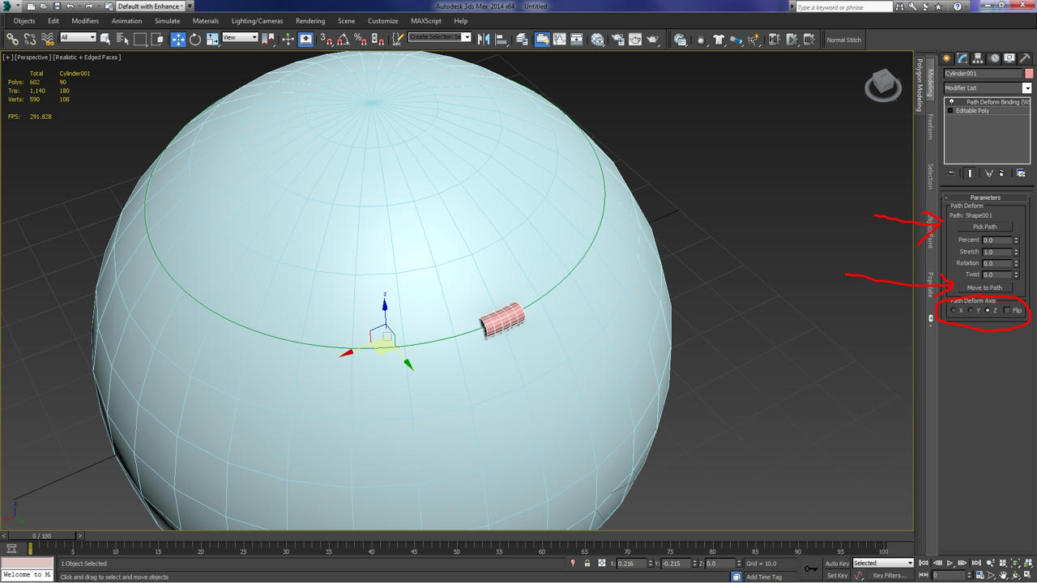Screen dimensions: 1037x583
Task: Activate the Select and Rotate tool
Action: coord(195,39)
